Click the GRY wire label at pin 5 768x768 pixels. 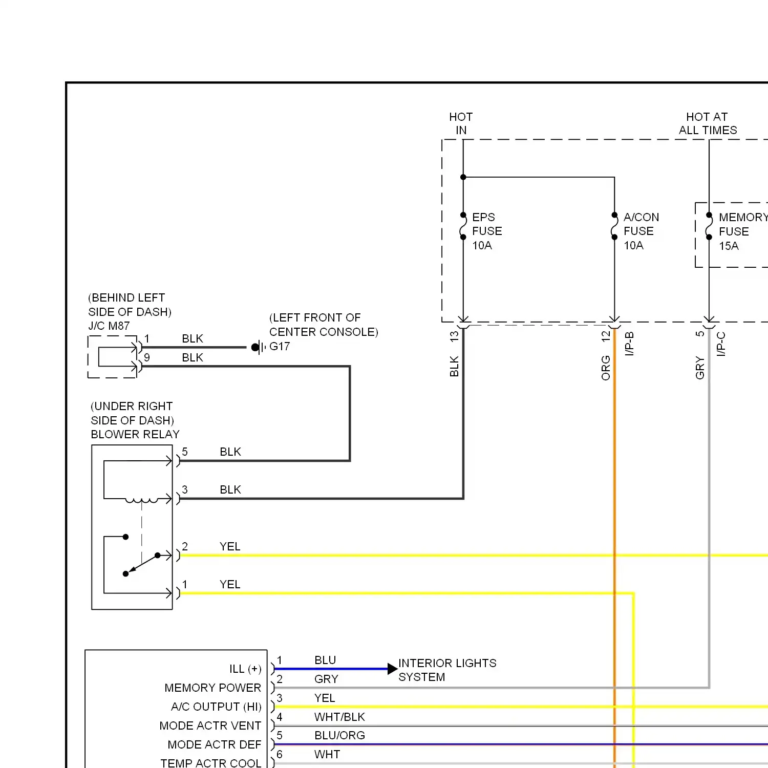point(700,368)
